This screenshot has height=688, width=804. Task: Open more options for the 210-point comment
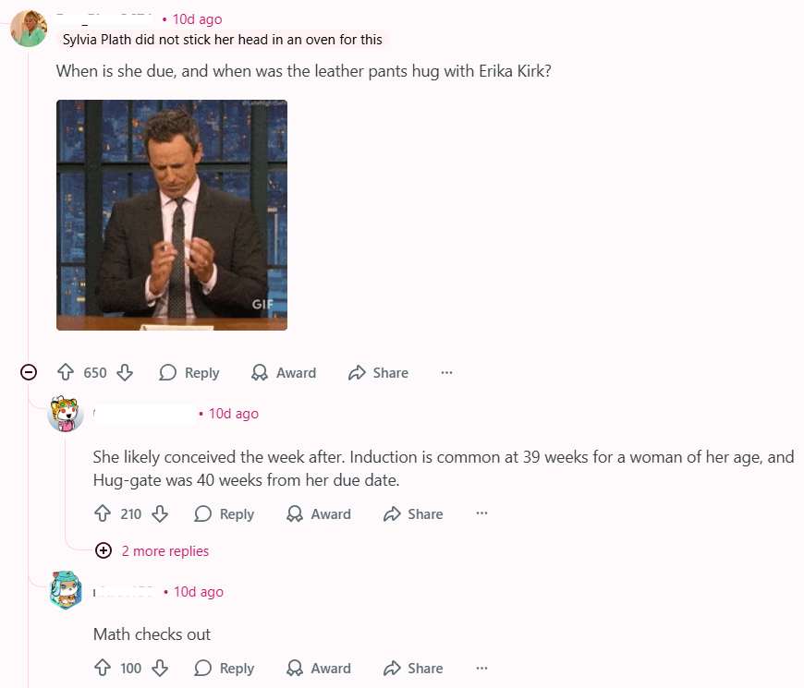[482, 513]
